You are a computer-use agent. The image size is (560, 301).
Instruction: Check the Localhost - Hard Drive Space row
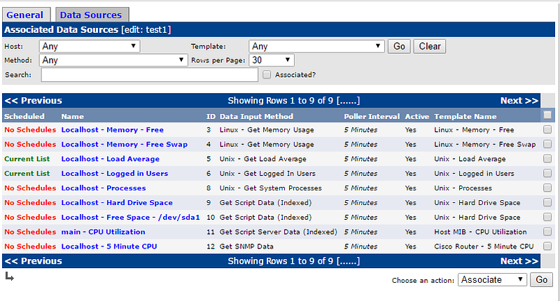point(547,202)
